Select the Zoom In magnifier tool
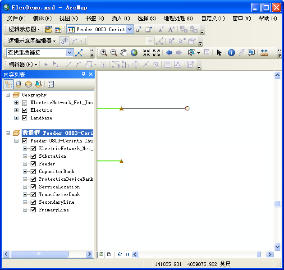This screenshot has width=284, height=270. (x=104, y=53)
